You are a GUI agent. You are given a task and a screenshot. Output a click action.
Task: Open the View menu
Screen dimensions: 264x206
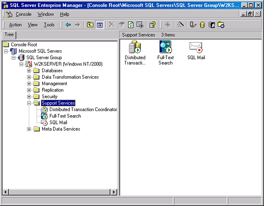click(33, 25)
